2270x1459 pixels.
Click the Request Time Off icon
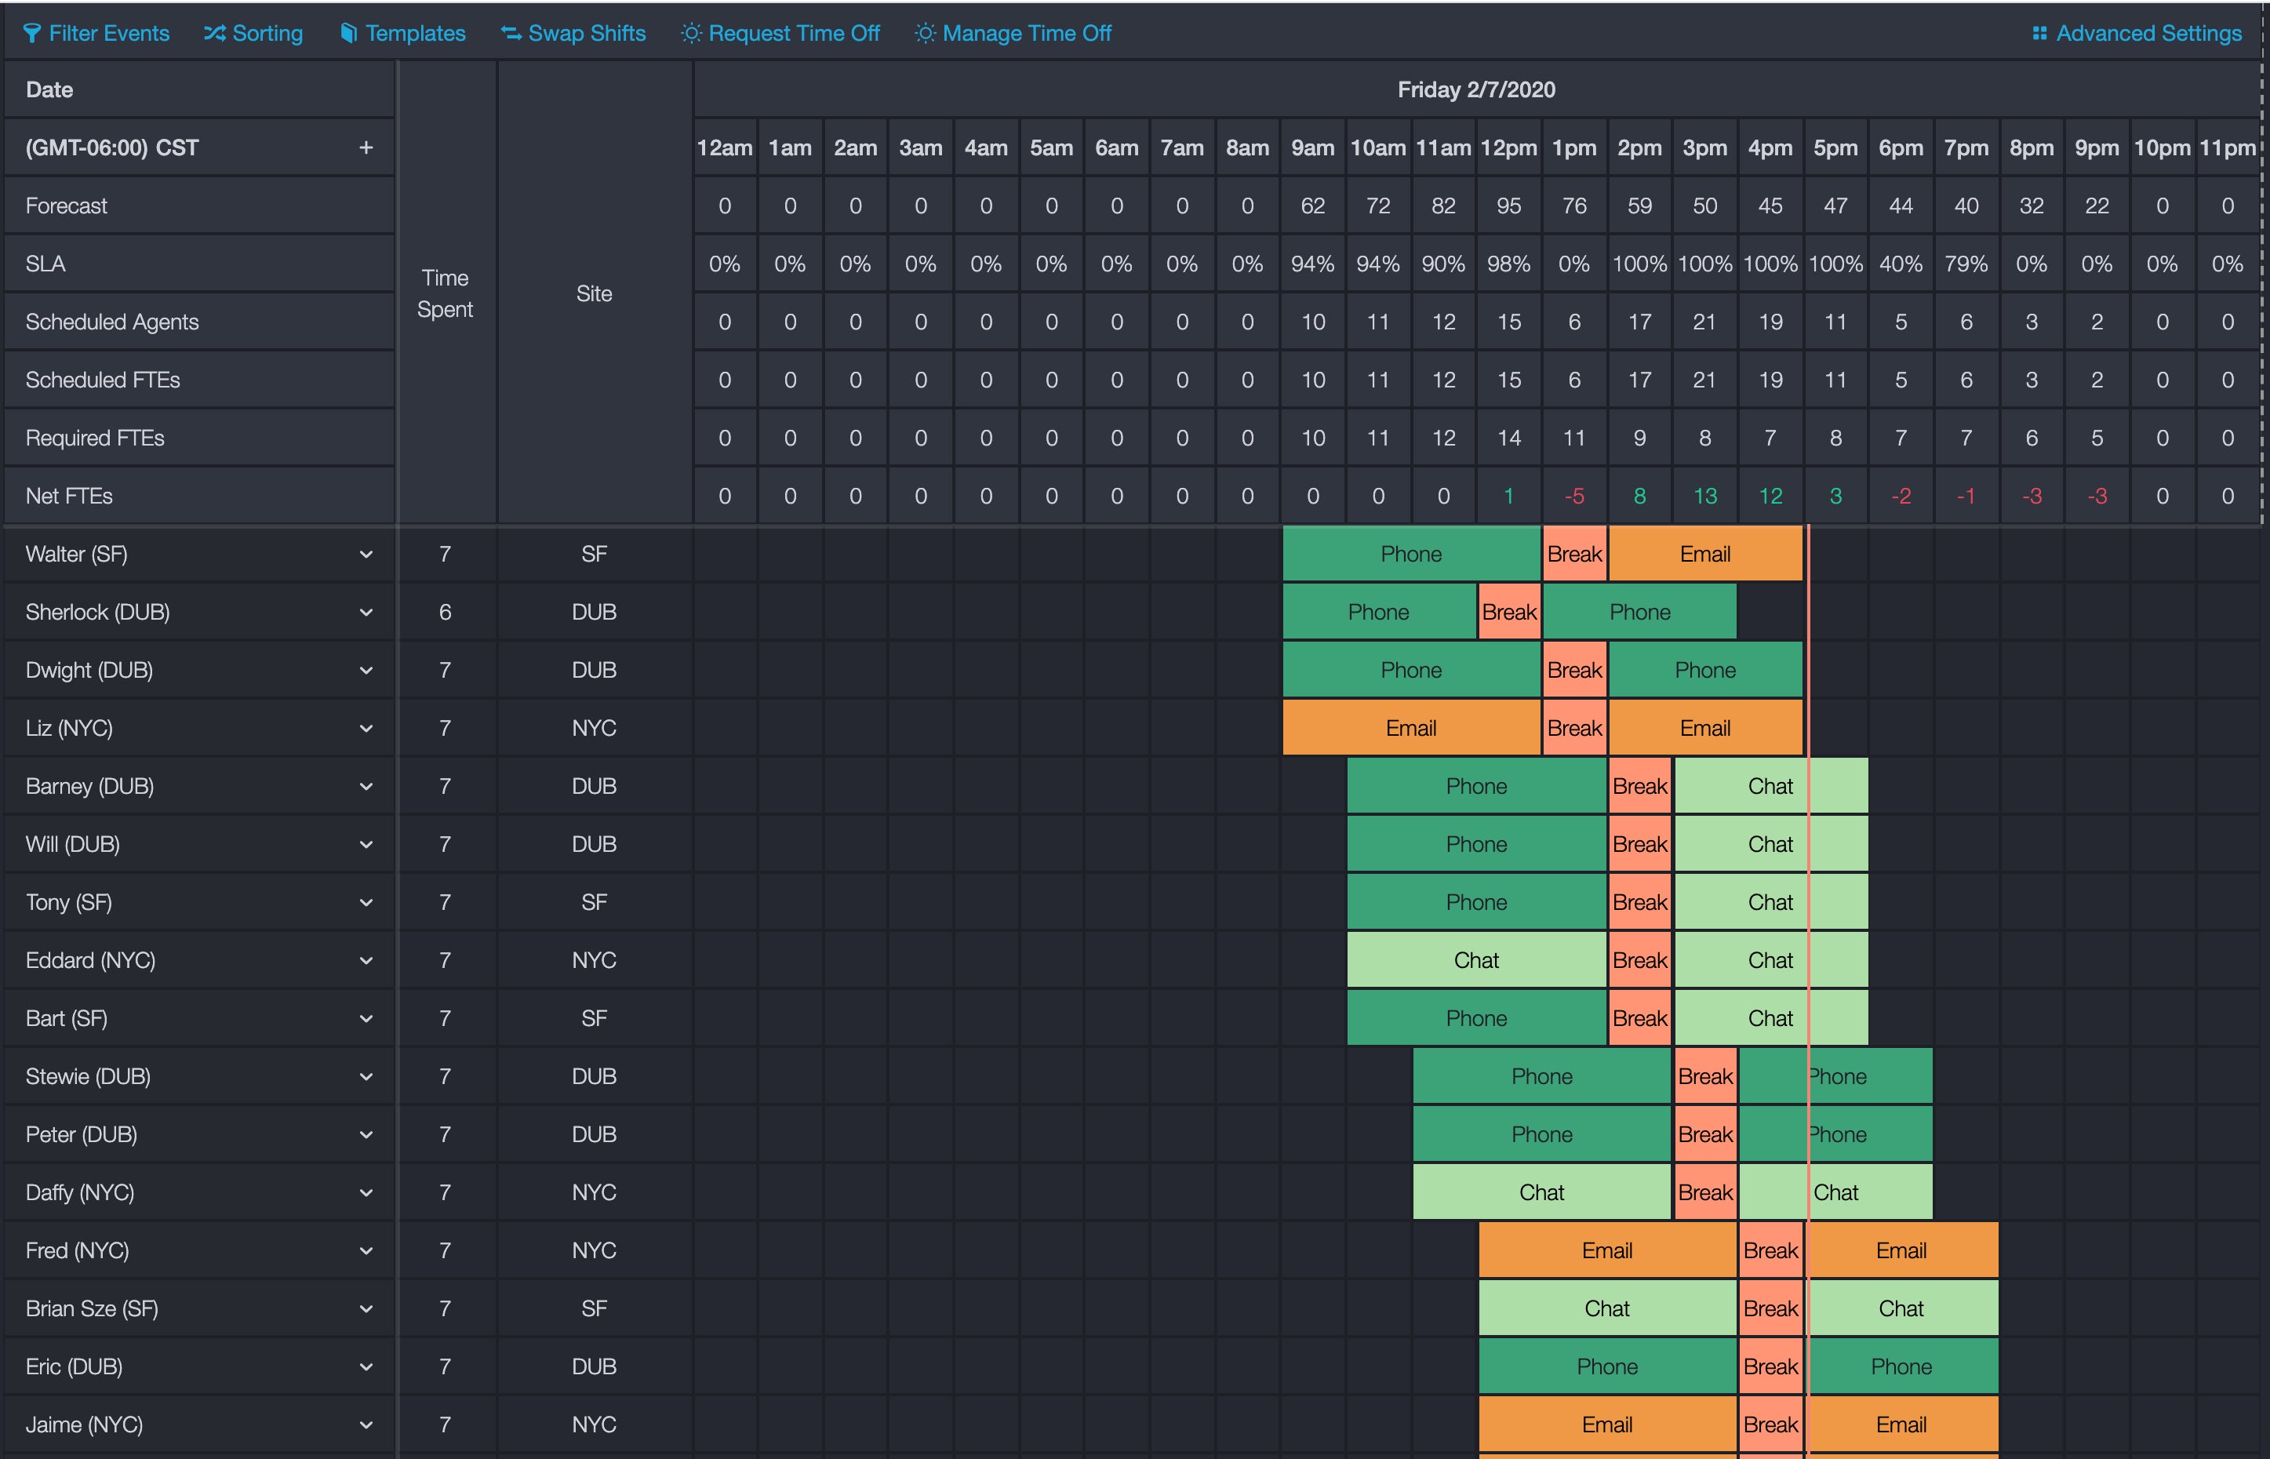[x=690, y=31]
